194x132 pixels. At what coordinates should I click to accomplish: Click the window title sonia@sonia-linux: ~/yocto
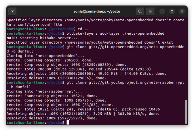[97, 12]
